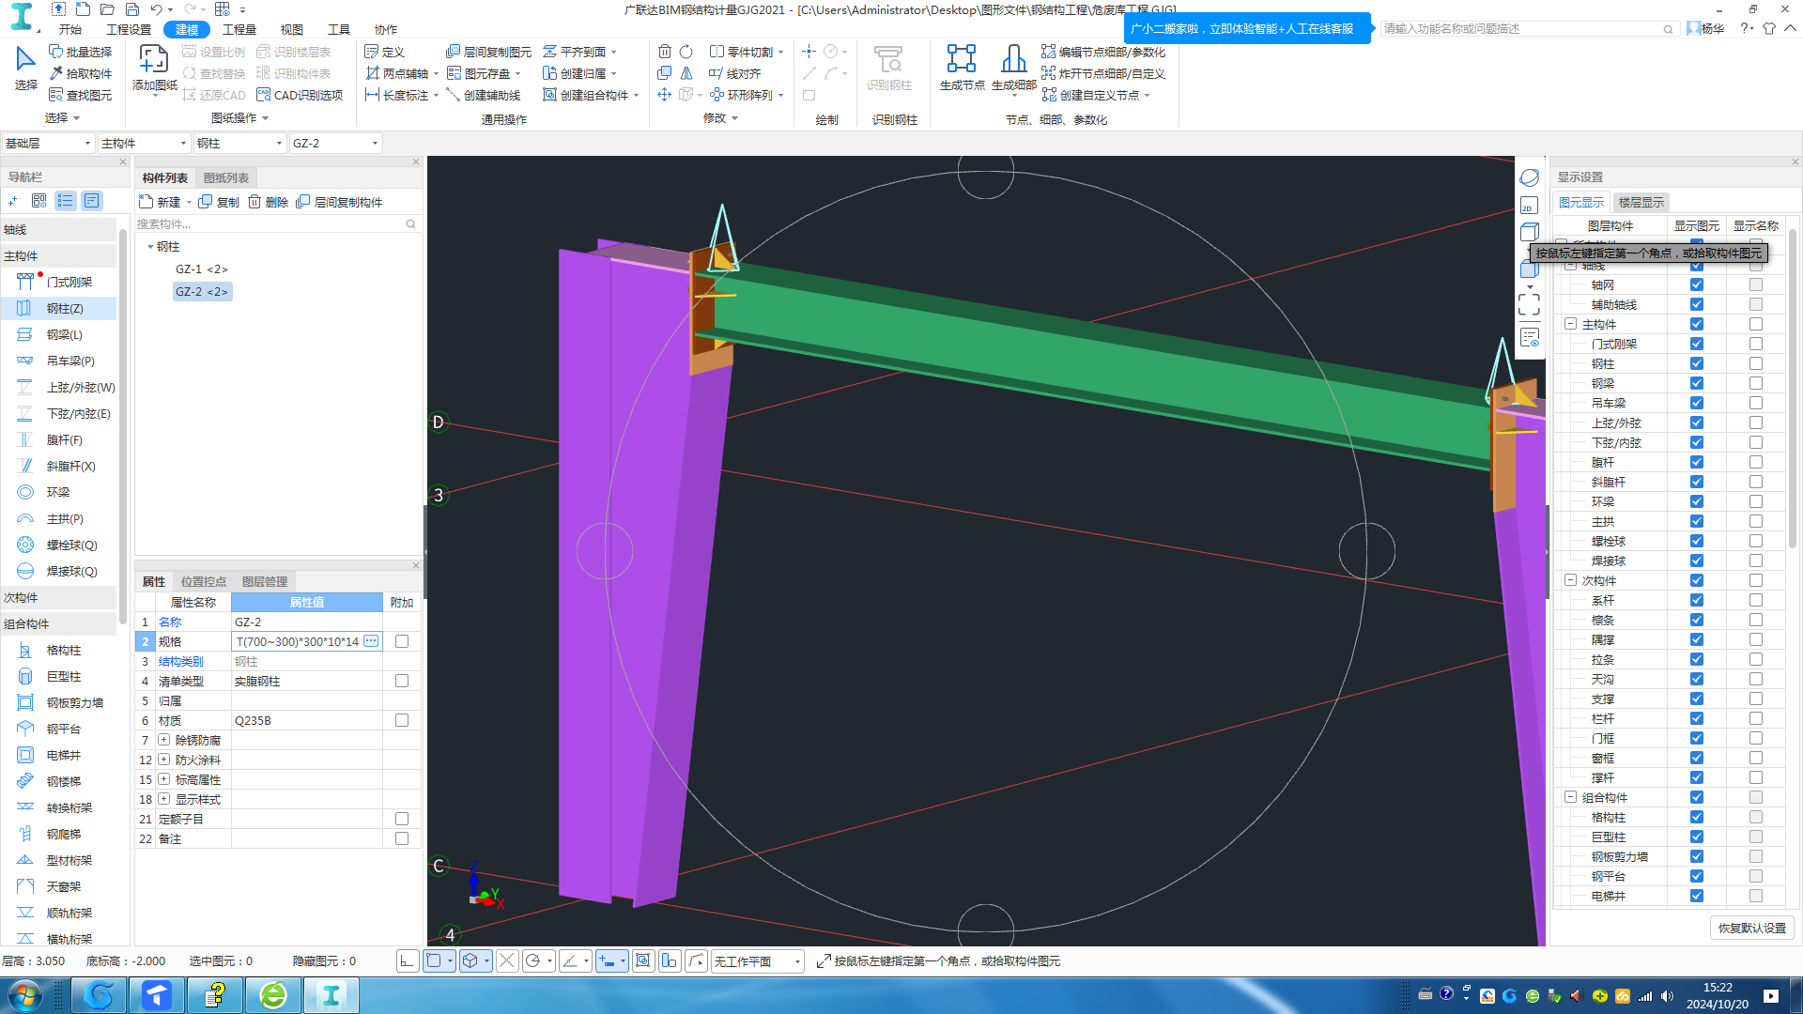Screen dimensions: 1803x1014
Task: Open the 无工作平面 dropdown
Action: (x=757, y=961)
